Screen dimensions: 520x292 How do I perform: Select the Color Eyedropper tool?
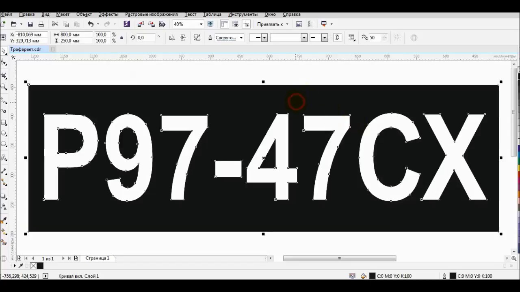click(4, 221)
